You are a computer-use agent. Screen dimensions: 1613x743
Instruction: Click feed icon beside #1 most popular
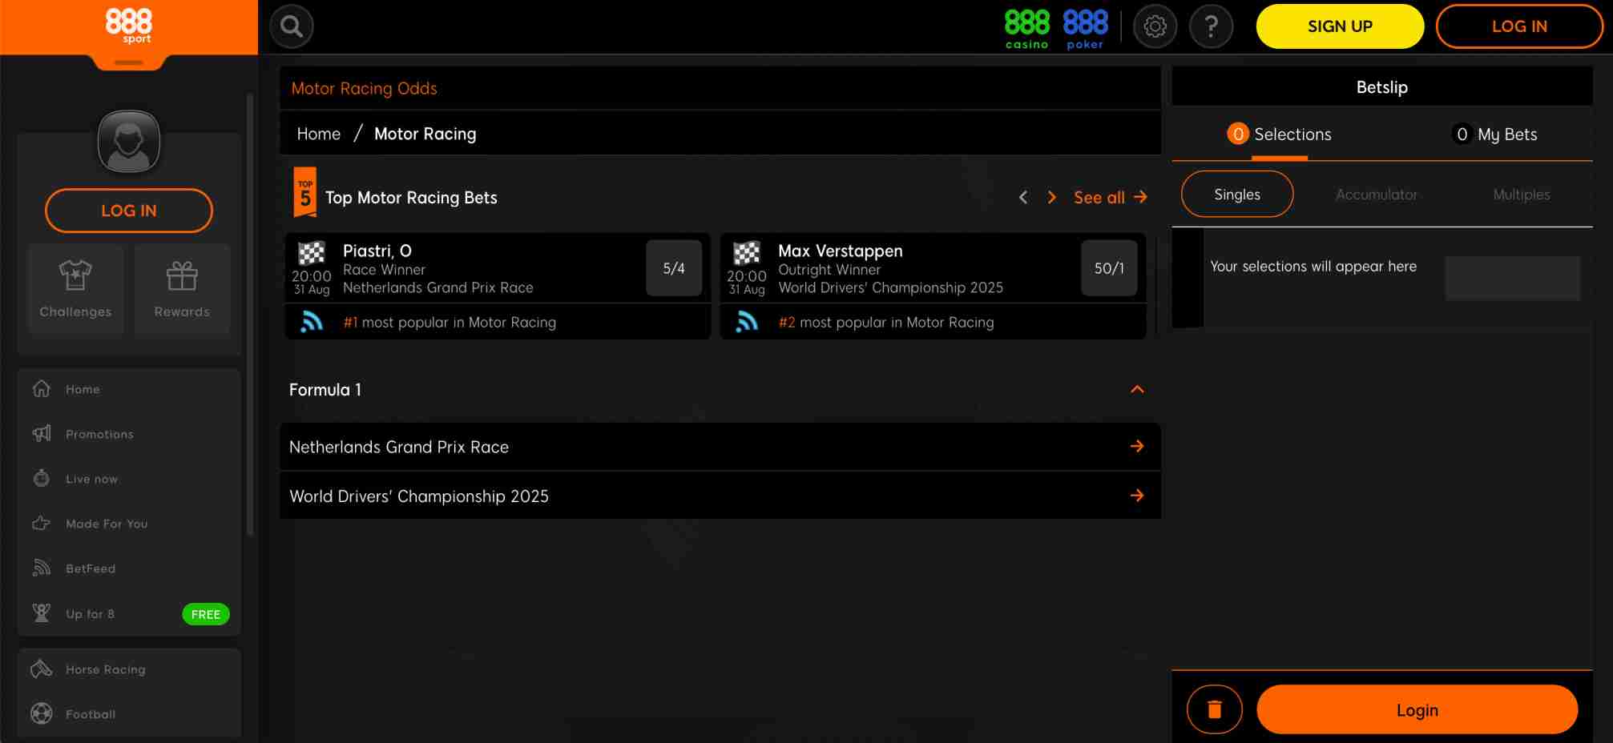312,322
